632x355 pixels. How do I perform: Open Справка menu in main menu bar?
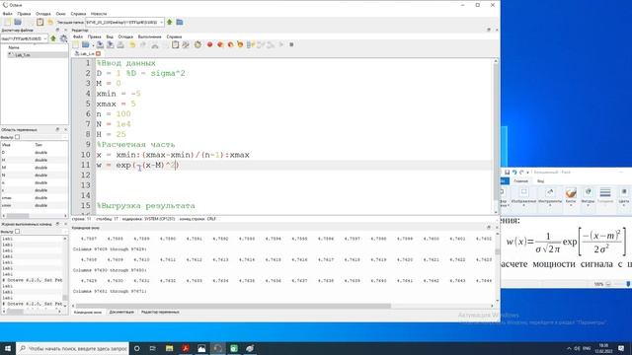point(79,14)
